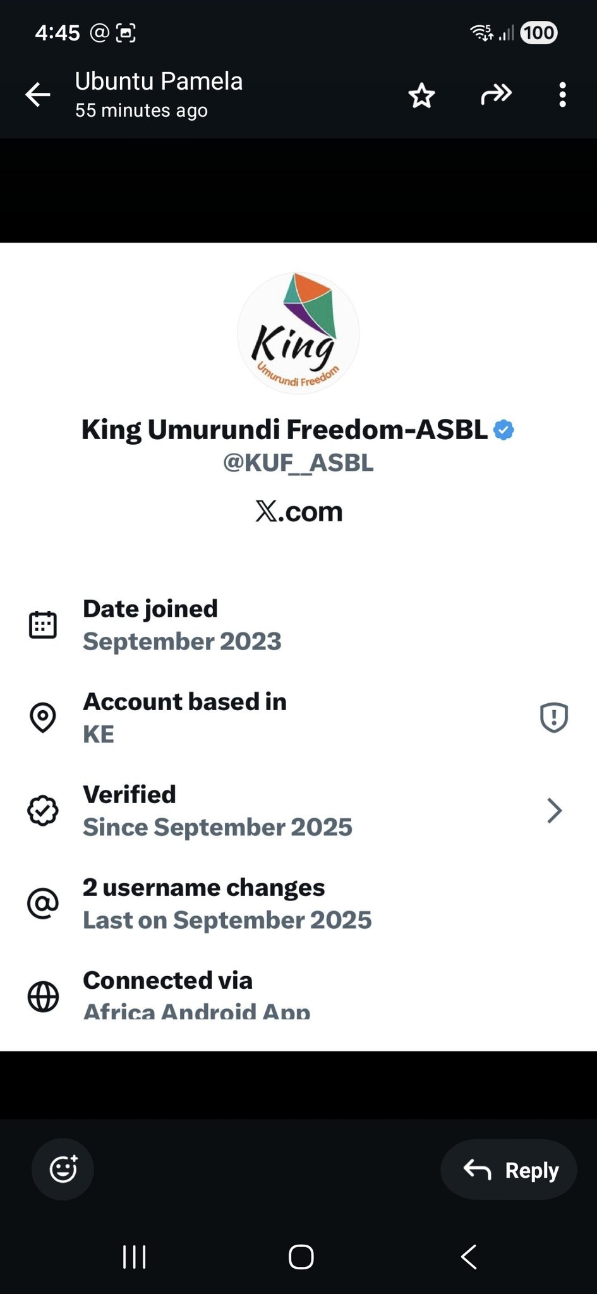Image resolution: width=597 pixels, height=1294 pixels.
Task: Tap the King Umurundi Freedom logo
Action: click(x=298, y=333)
